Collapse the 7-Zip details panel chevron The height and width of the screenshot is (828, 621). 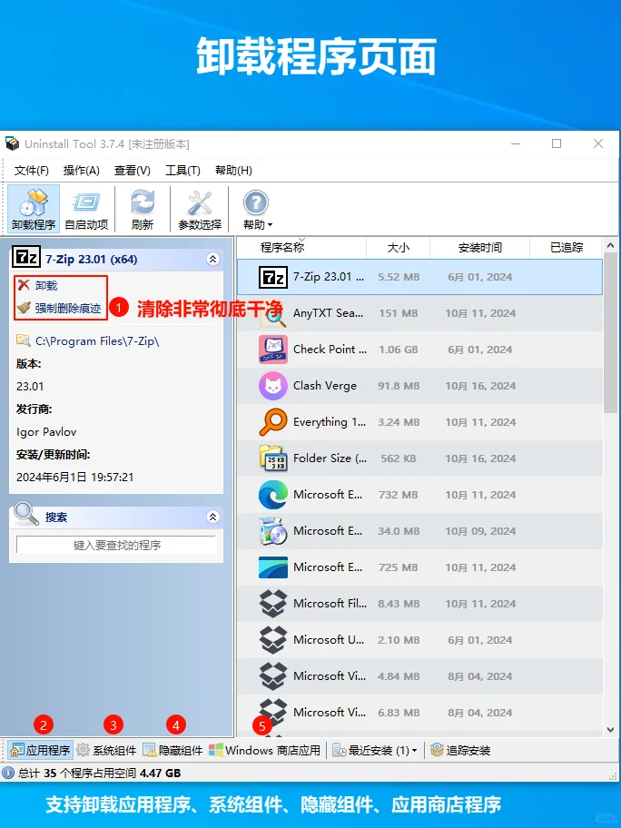click(x=212, y=259)
